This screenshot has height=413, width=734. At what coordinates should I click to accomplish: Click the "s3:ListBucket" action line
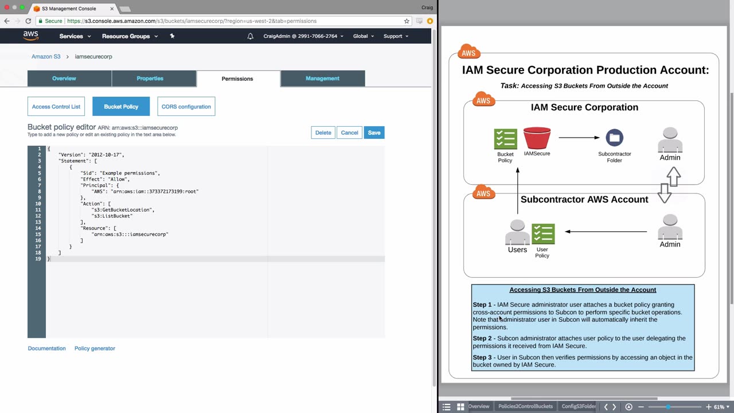(112, 216)
